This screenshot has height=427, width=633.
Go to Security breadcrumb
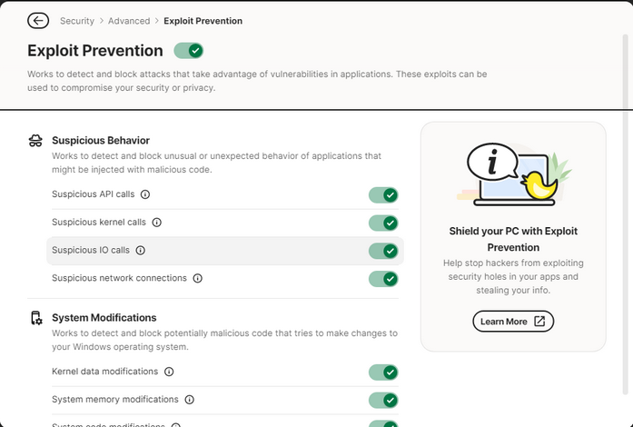tap(77, 21)
